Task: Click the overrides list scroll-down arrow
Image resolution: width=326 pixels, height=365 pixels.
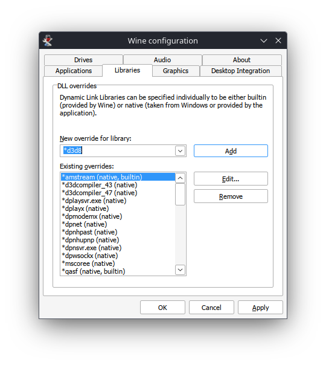Action: click(181, 270)
